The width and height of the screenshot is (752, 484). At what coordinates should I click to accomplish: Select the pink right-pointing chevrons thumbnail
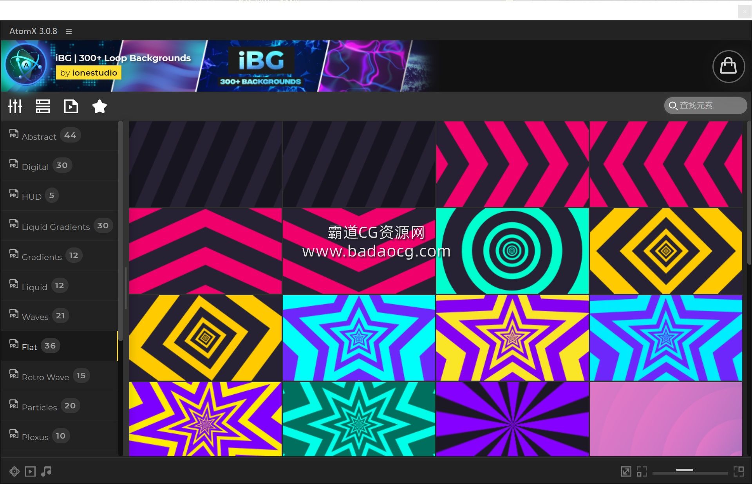click(x=512, y=164)
